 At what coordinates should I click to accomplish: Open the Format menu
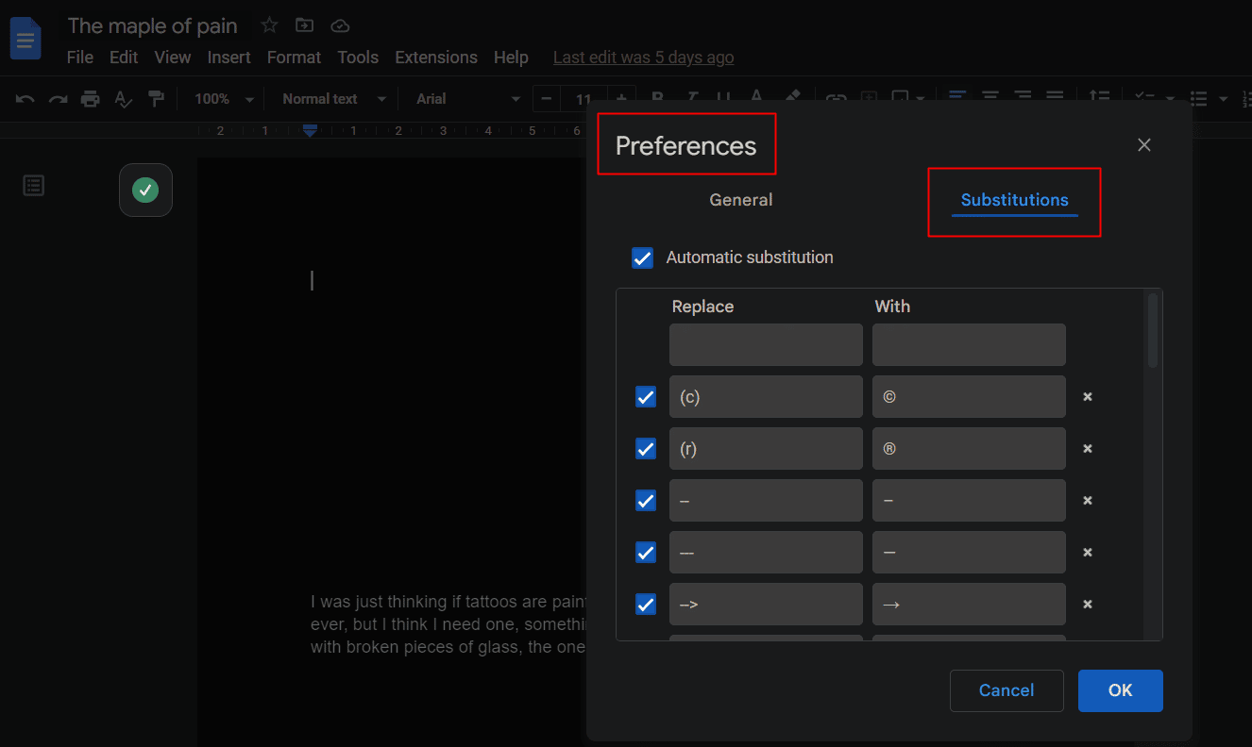pyautogui.click(x=295, y=58)
